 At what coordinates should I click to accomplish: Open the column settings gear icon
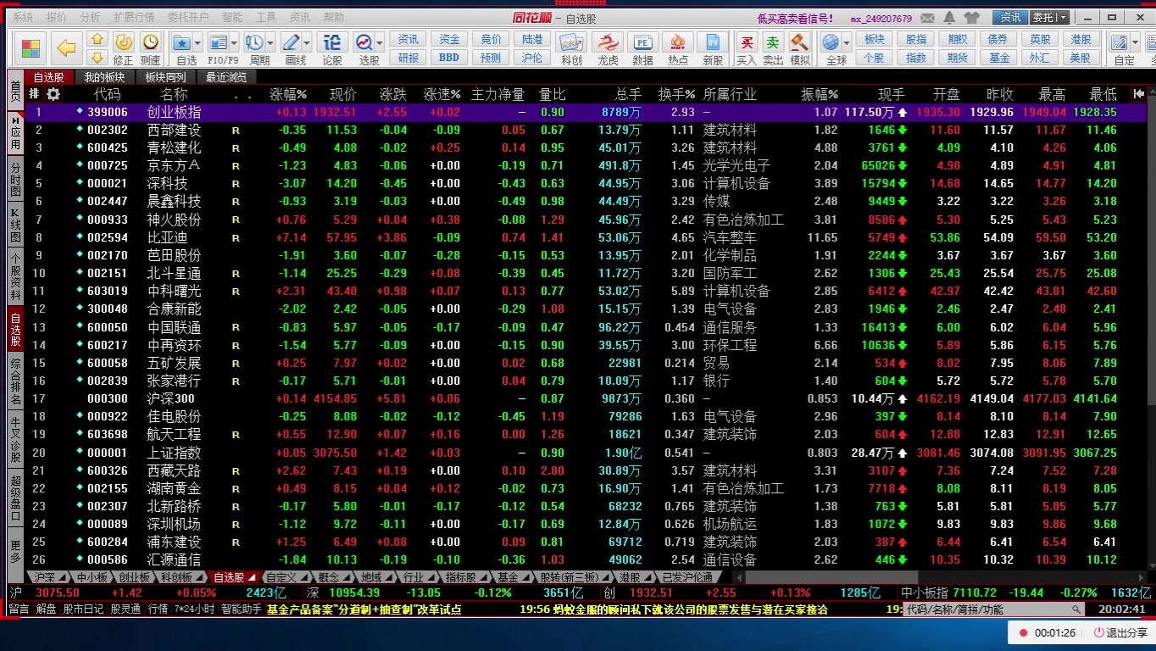(x=53, y=94)
